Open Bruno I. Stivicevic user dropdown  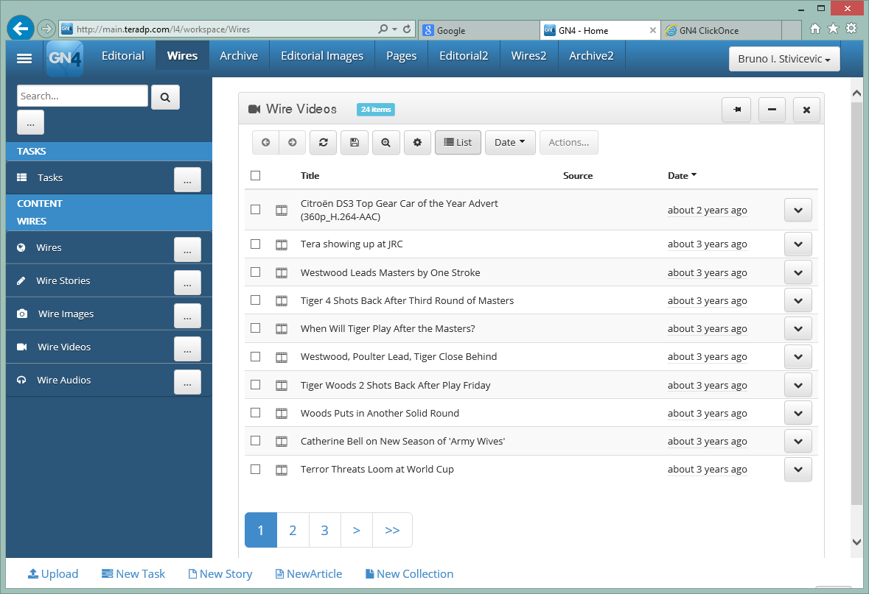[x=784, y=59]
